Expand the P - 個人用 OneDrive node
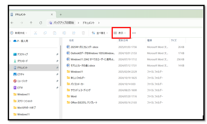 10,41
